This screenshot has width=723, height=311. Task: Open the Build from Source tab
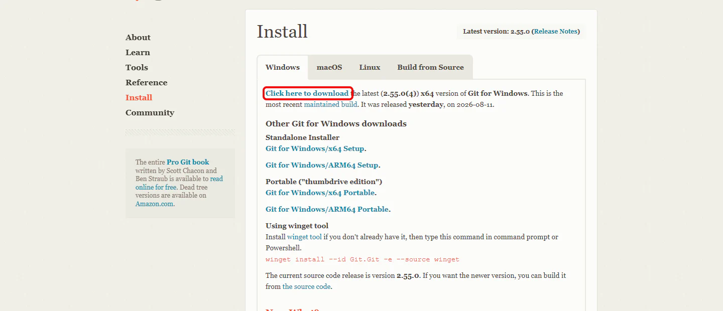coord(430,67)
